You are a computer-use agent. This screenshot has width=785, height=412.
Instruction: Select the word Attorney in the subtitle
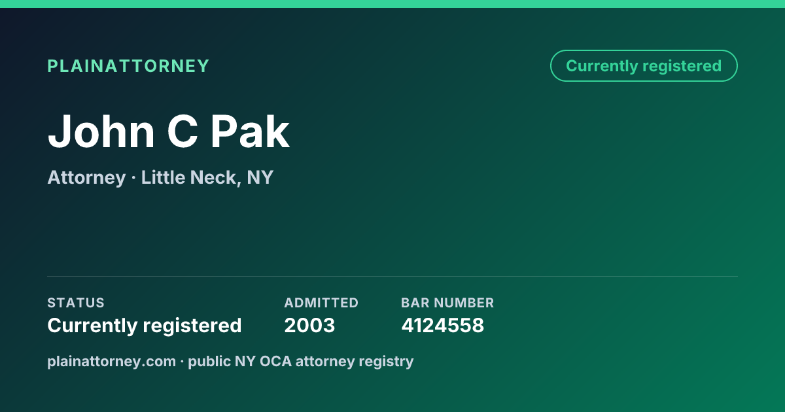[x=86, y=178]
